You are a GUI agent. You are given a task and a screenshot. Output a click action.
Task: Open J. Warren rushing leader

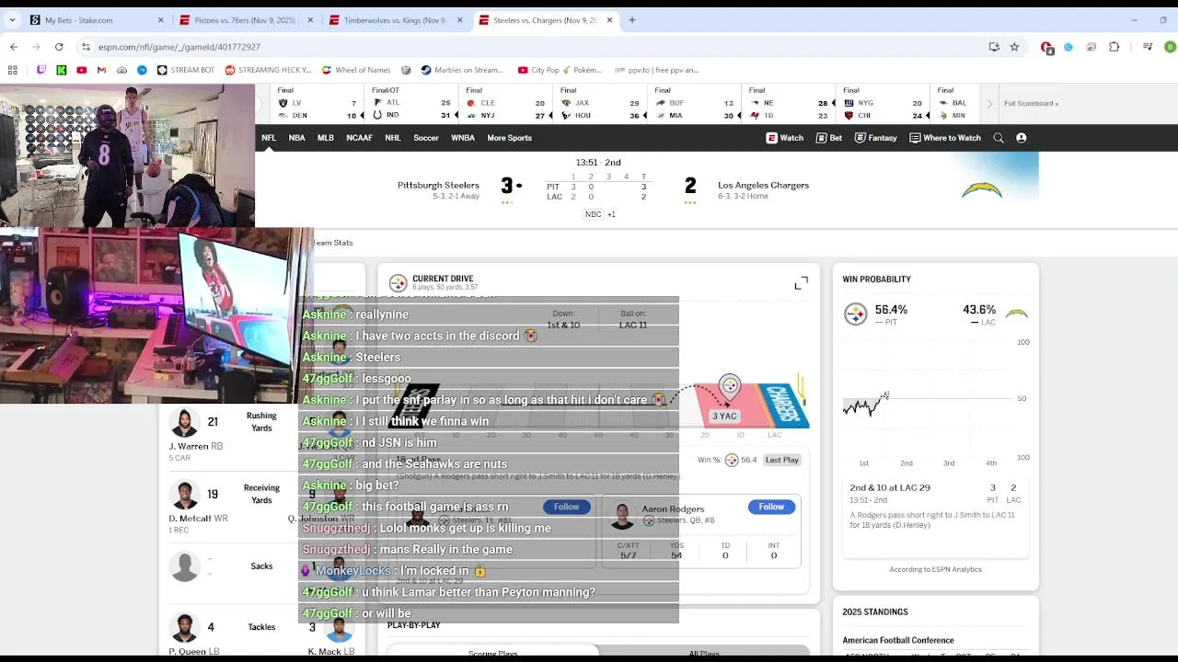(189, 446)
